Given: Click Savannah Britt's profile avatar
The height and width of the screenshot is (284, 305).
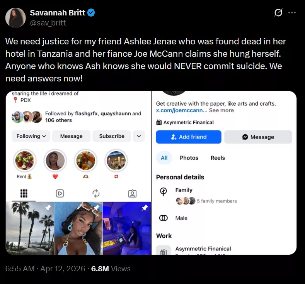Looking at the screenshot, I should pyautogui.click(x=16, y=18).
